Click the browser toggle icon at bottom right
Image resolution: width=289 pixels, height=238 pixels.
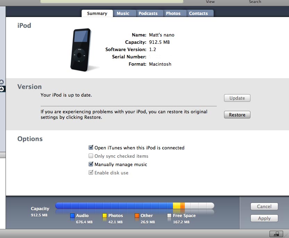pyautogui.click(x=276, y=234)
